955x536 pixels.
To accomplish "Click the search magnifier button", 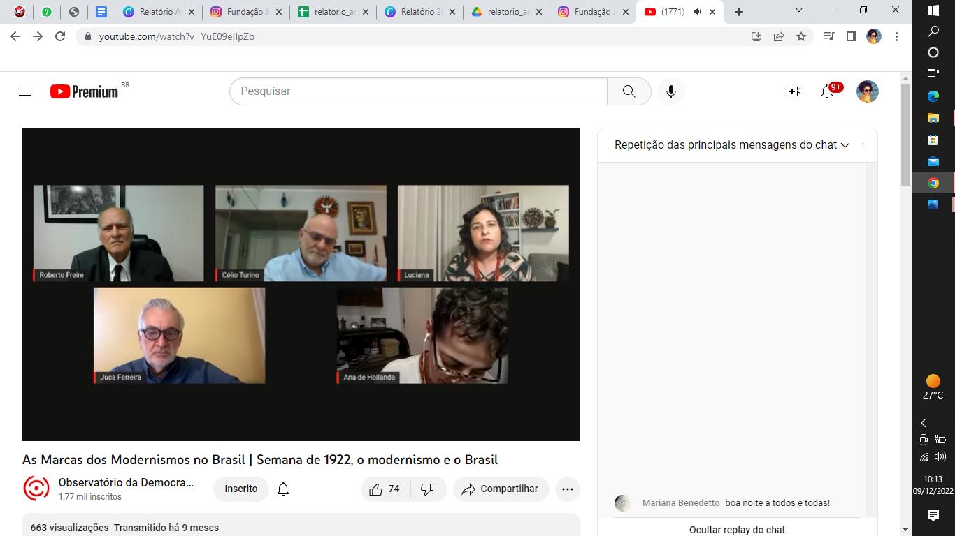I will [x=629, y=91].
